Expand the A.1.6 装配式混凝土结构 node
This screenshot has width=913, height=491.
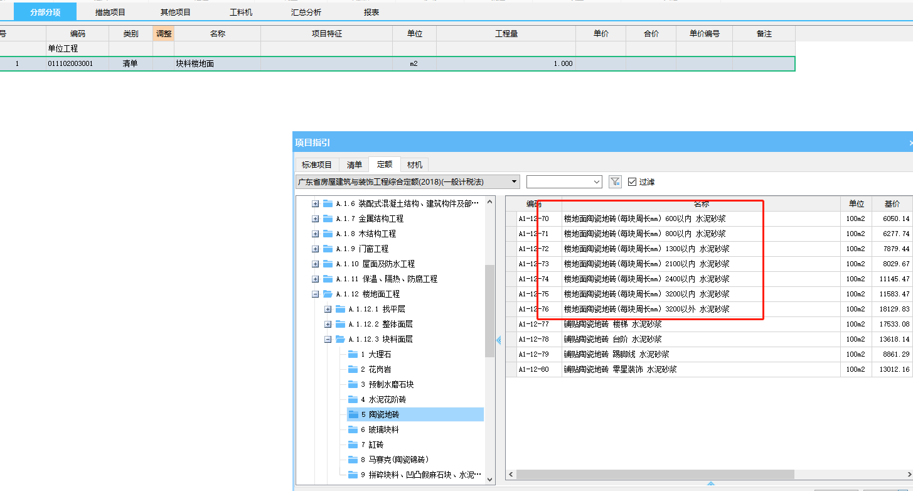[x=316, y=203]
